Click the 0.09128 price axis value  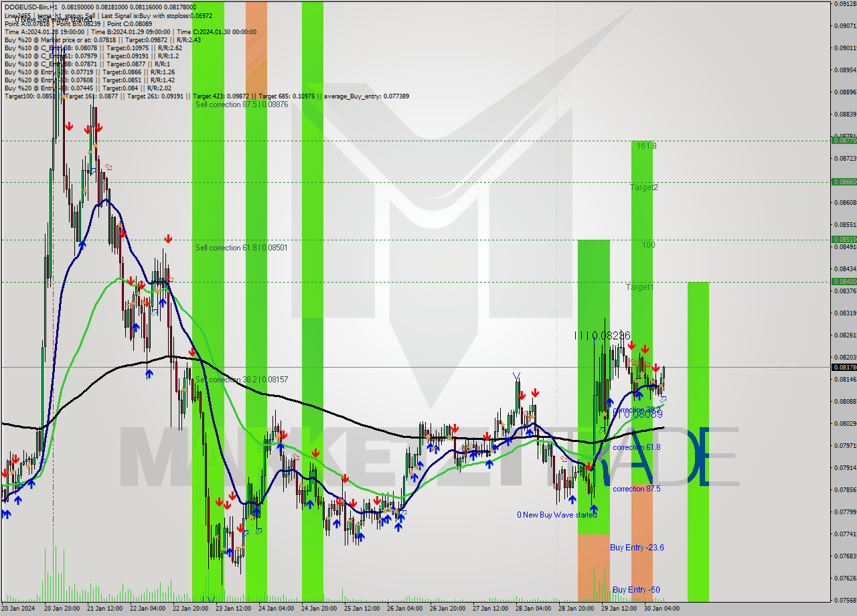pos(845,3)
